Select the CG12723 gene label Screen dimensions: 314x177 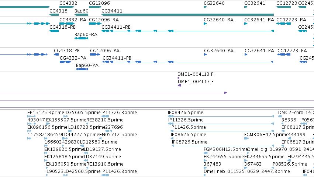287,3
